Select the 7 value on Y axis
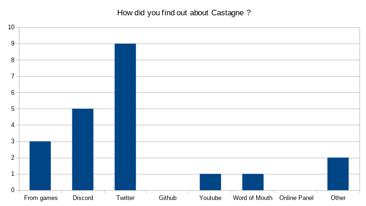The height and width of the screenshot is (206, 366). (x=13, y=76)
